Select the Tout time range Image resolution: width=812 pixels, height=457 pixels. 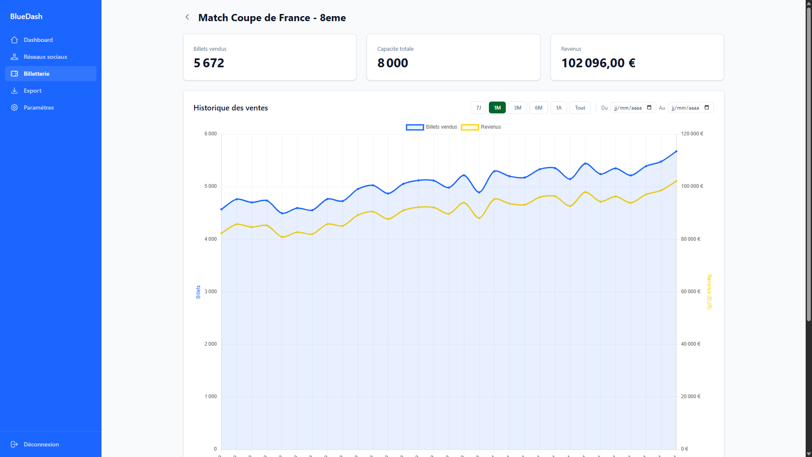(x=580, y=107)
